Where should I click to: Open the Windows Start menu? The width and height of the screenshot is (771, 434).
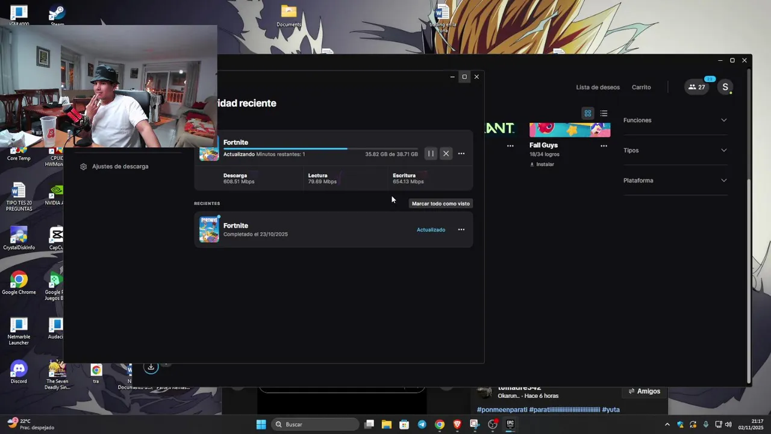[x=261, y=424]
